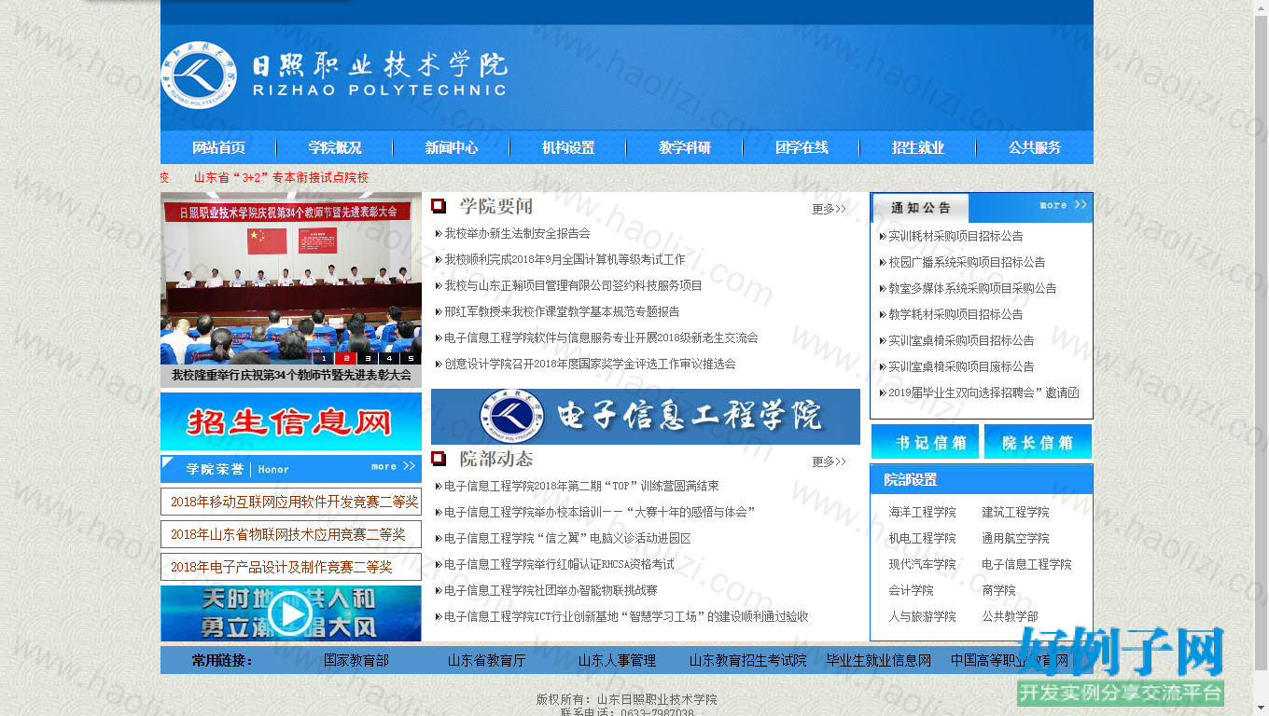Open news about 第二期"TOP"训练营圆满结束
Screen dimensions: 1269x716
click(581, 486)
